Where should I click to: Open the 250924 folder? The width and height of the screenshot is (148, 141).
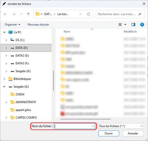[20, 94]
